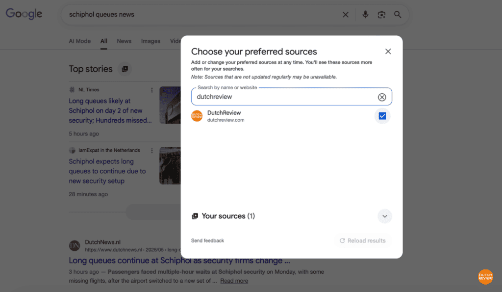Select the All results tab
This screenshot has width=502, height=292.
tap(104, 41)
